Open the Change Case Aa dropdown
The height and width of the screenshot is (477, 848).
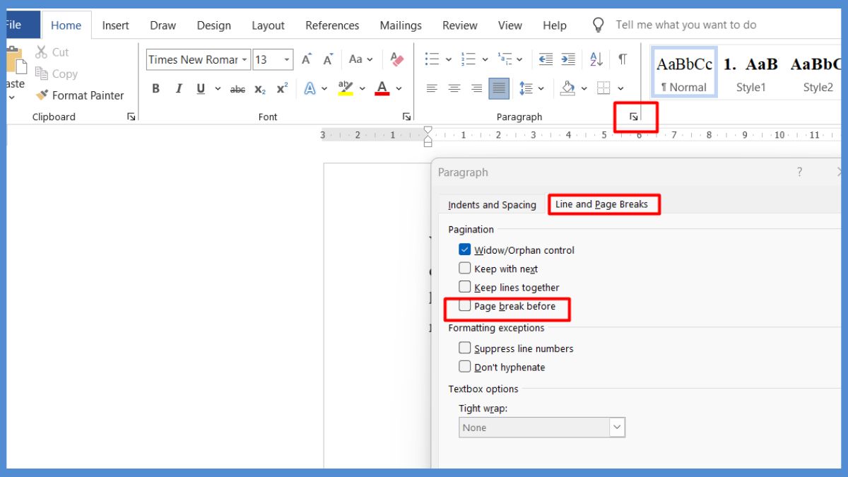coord(360,59)
